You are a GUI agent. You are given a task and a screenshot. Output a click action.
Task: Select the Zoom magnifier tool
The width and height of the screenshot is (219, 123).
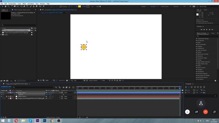pos(8,6)
